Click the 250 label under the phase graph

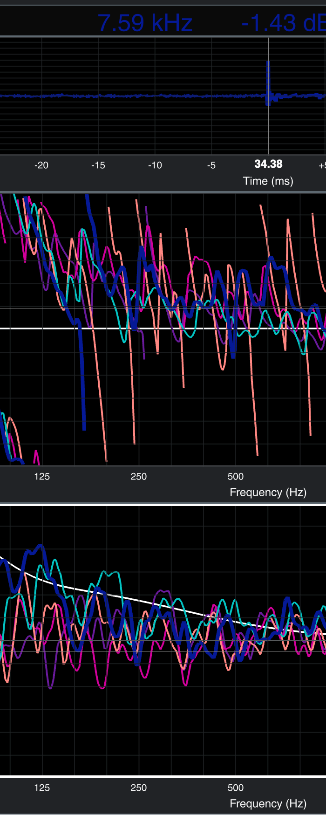tap(139, 477)
